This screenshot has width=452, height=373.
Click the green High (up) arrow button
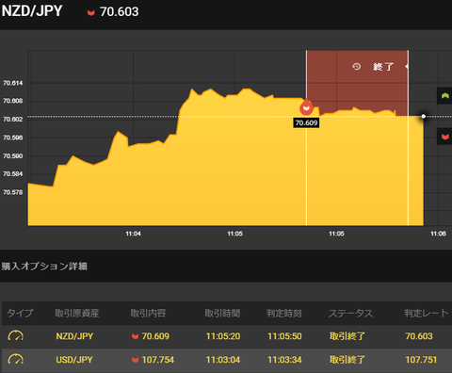tap(444, 96)
